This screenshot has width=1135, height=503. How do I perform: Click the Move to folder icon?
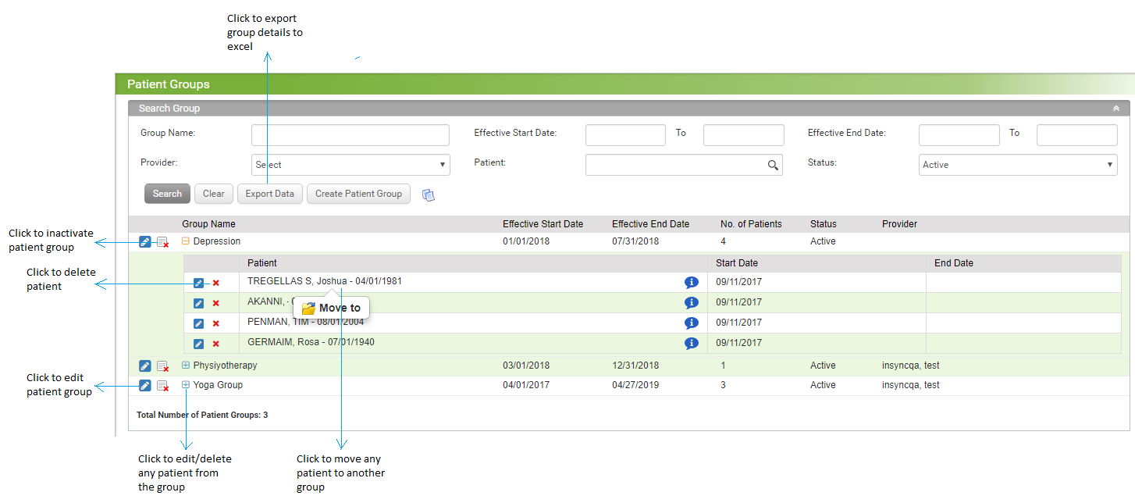(310, 308)
